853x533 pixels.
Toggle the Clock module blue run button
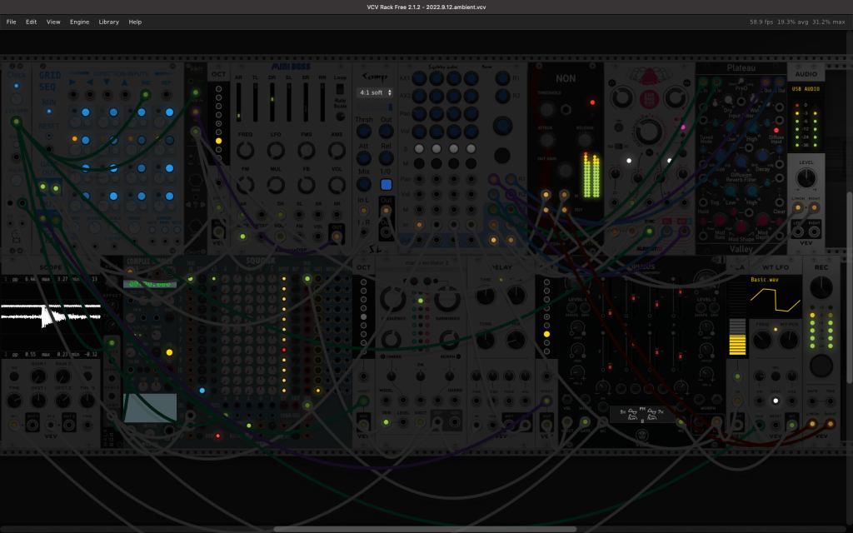pos(17,86)
